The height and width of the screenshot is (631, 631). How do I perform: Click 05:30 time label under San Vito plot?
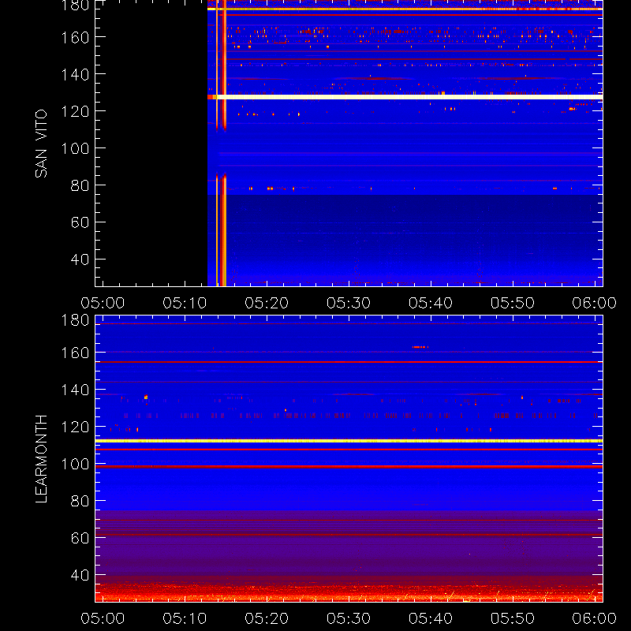click(349, 303)
